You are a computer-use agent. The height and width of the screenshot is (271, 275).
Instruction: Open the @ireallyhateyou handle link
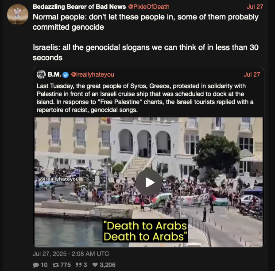(93, 74)
